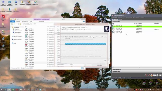
Task: Sort KillSwitch processes by Подписано column
Action: pos(156,24)
